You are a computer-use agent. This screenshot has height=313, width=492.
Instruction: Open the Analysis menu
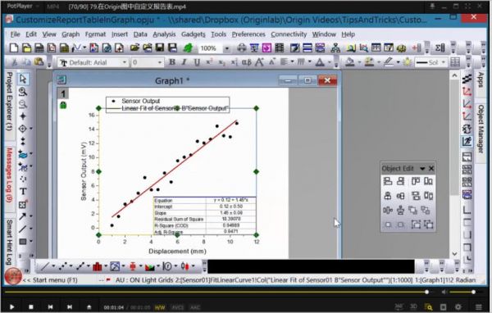click(164, 34)
